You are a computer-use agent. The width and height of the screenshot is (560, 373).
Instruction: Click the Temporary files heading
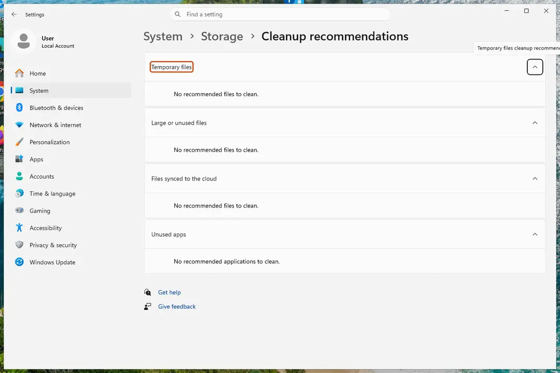172,67
